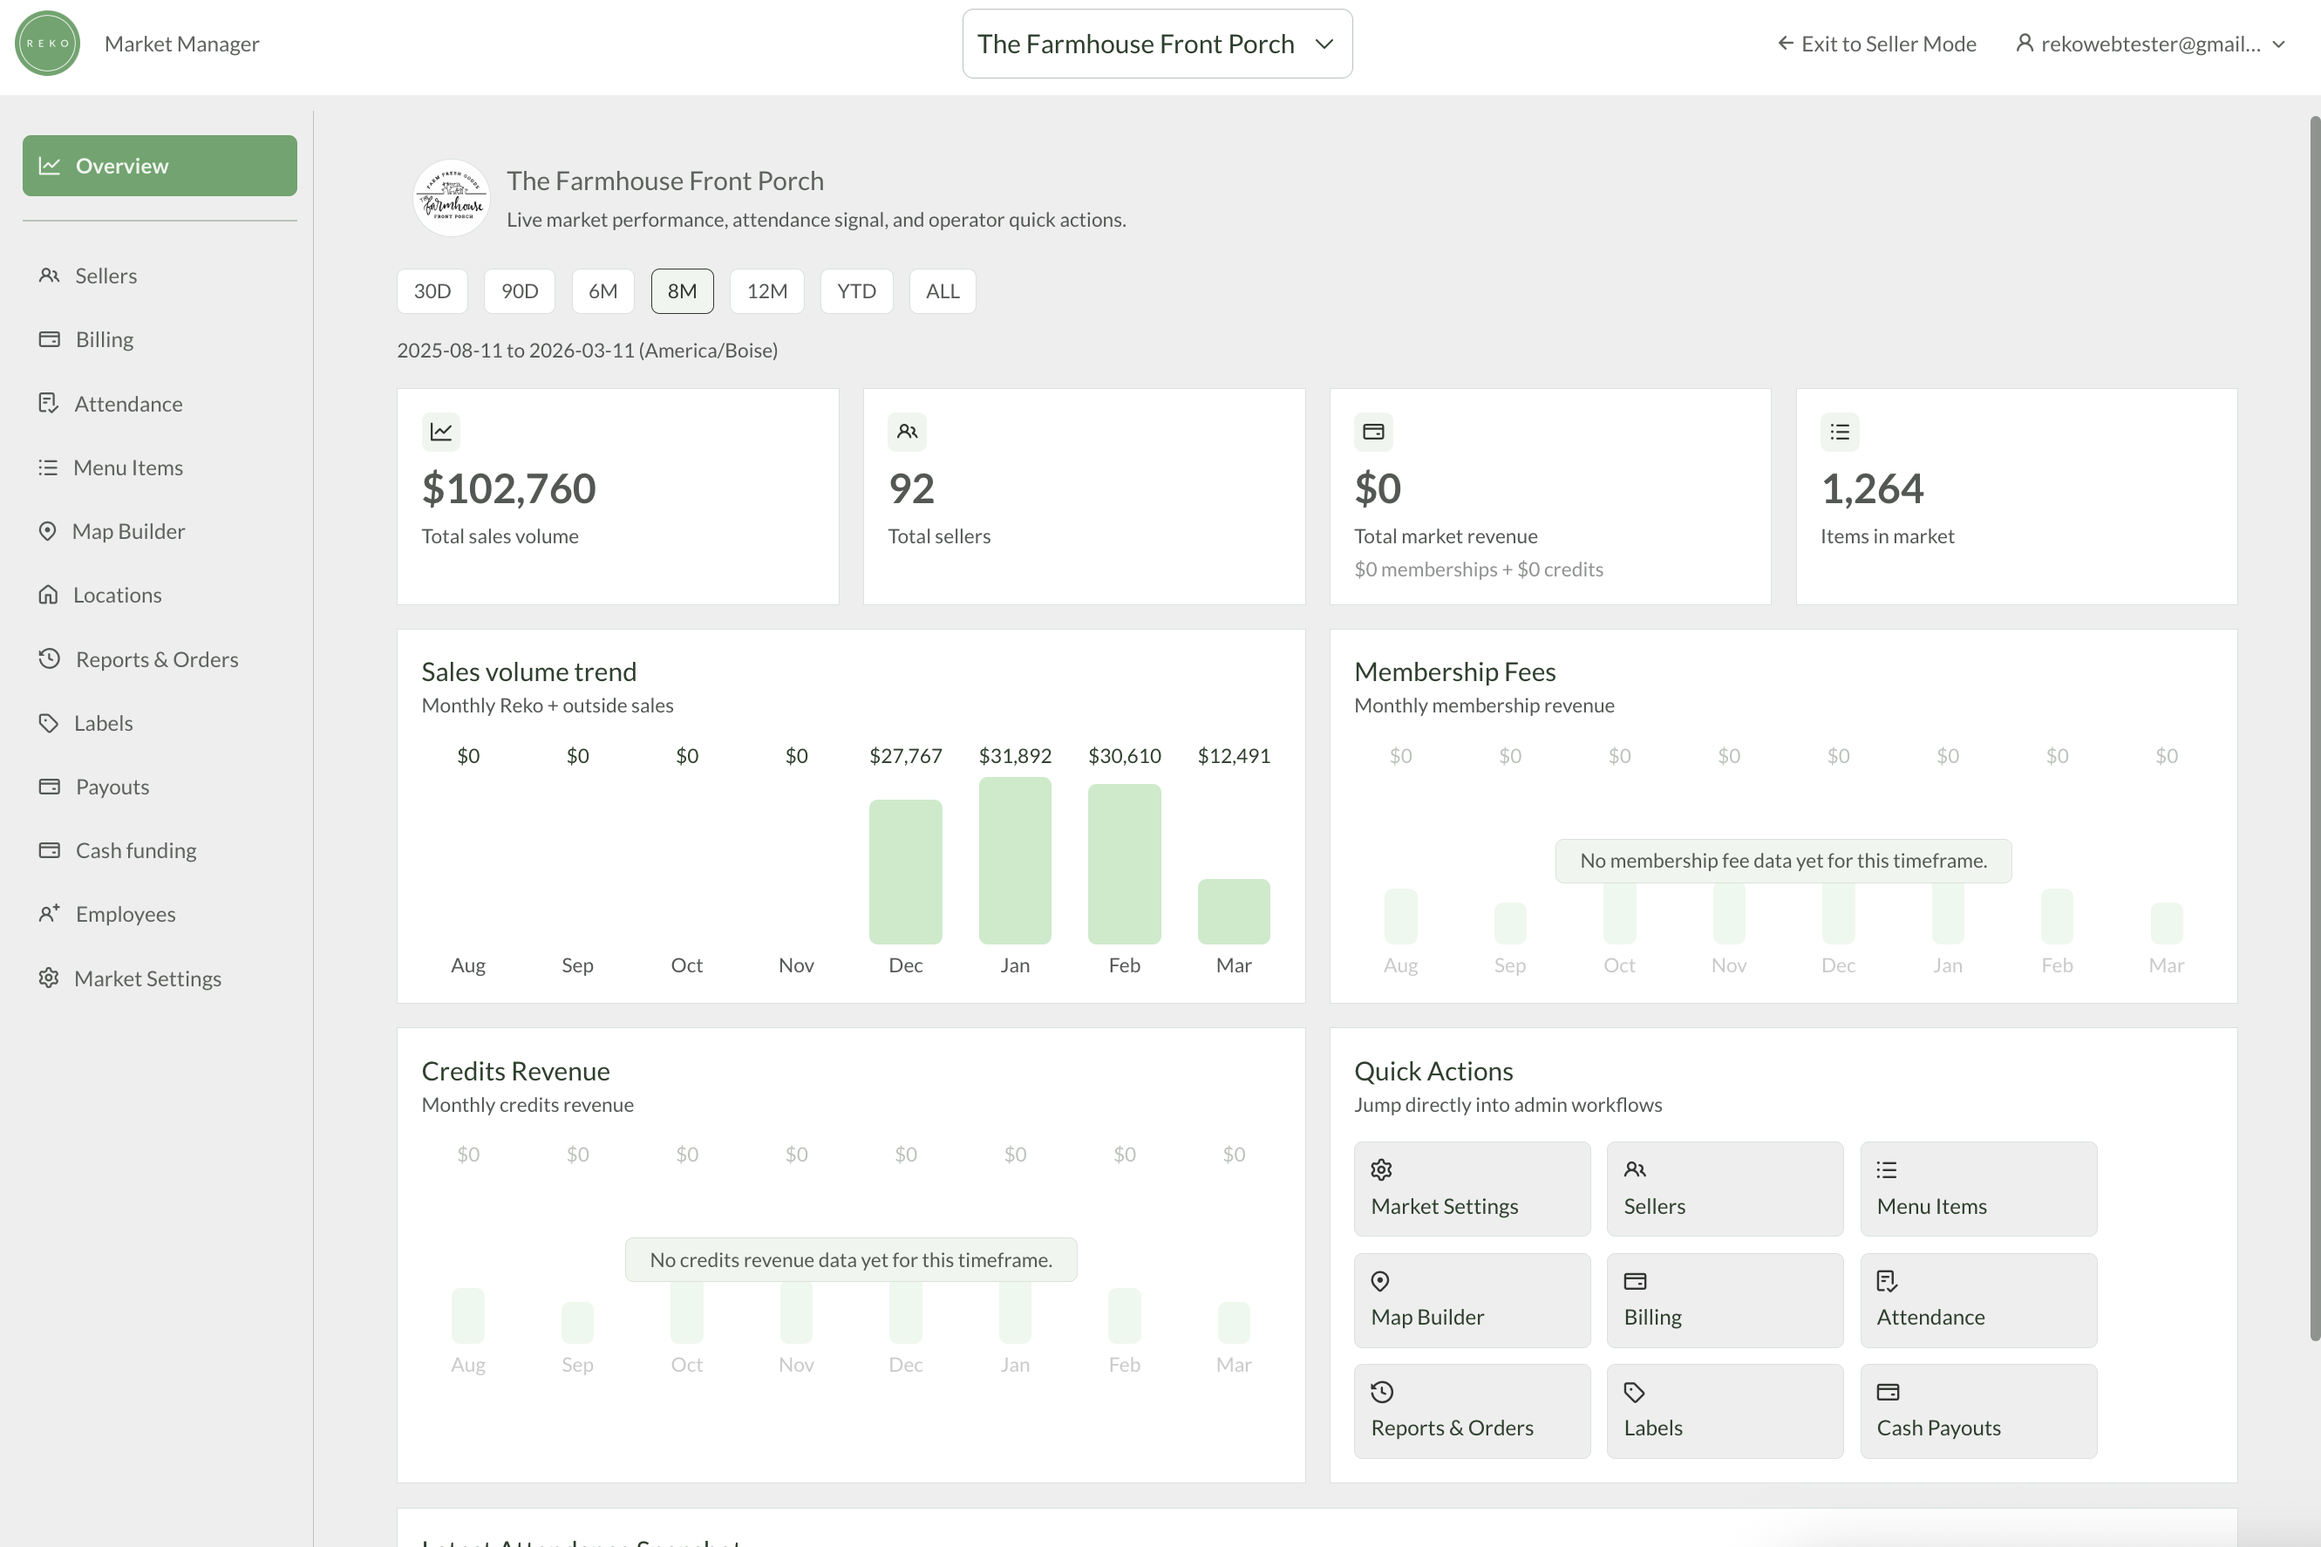Viewport: 2321px width, 1547px height.
Task: Click the Employees add-user icon in sidebar
Action: 50,914
